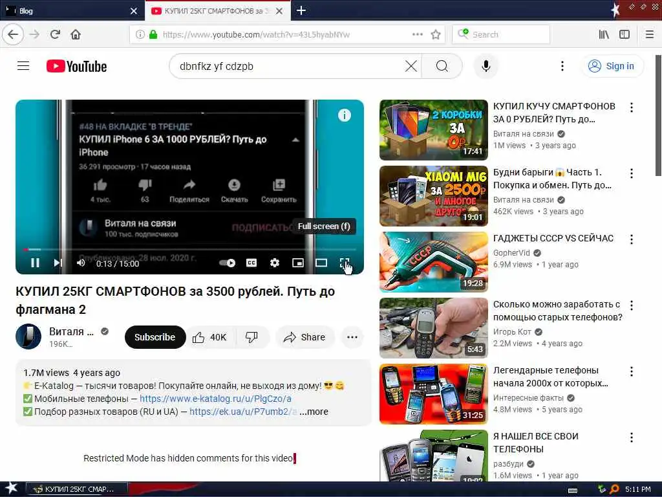Toggle closed captions CC
The height and width of the screenshot is (497, 662).
tap(251, 263)
